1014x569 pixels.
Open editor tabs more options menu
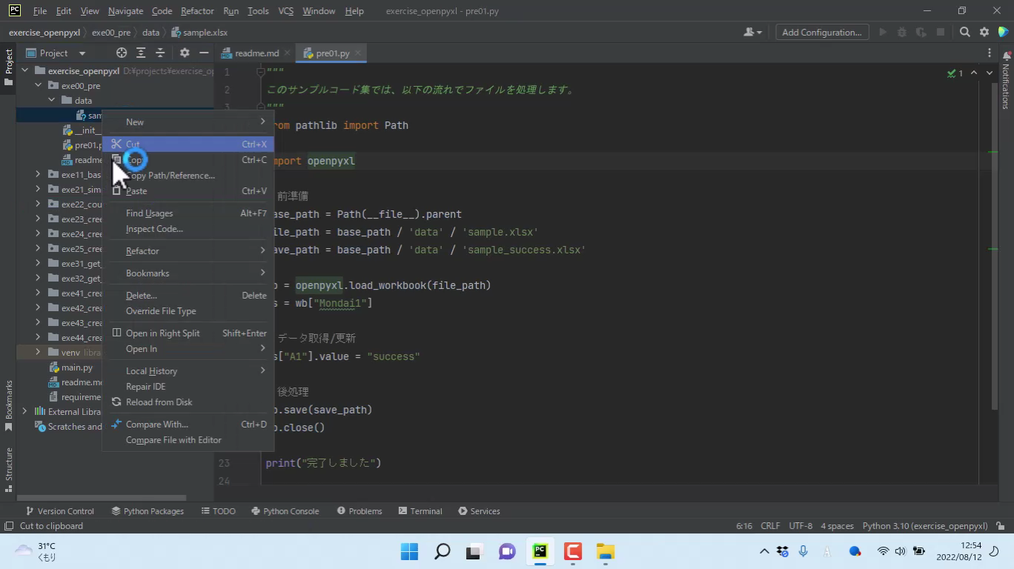989,53
